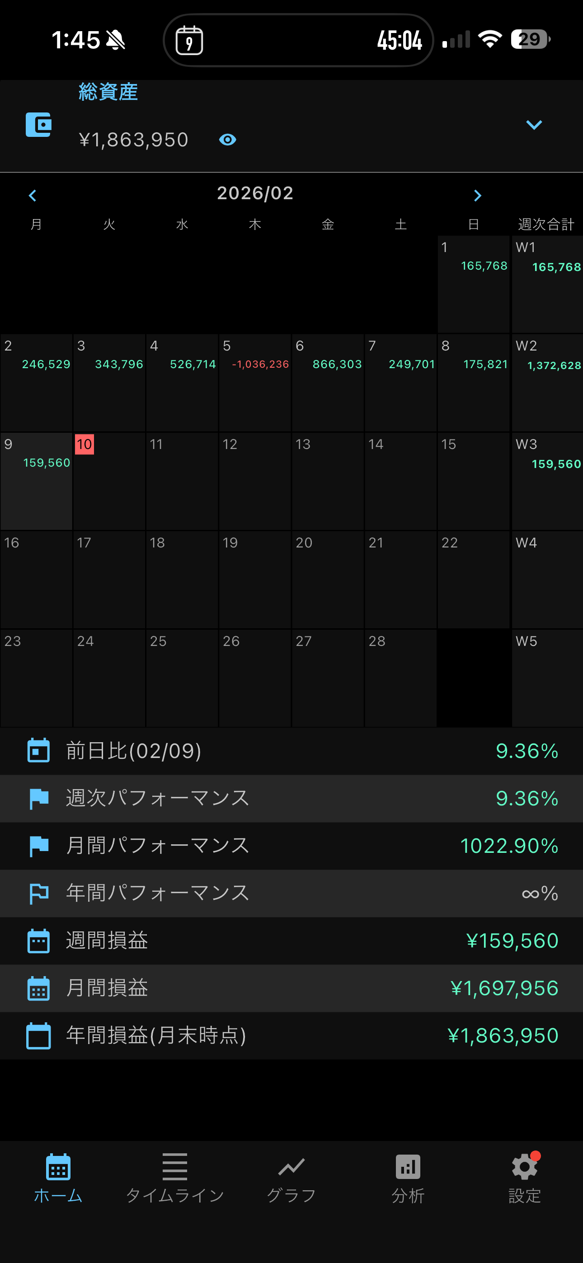Tap the 2026/02 month title

click(x=255, y=193)
